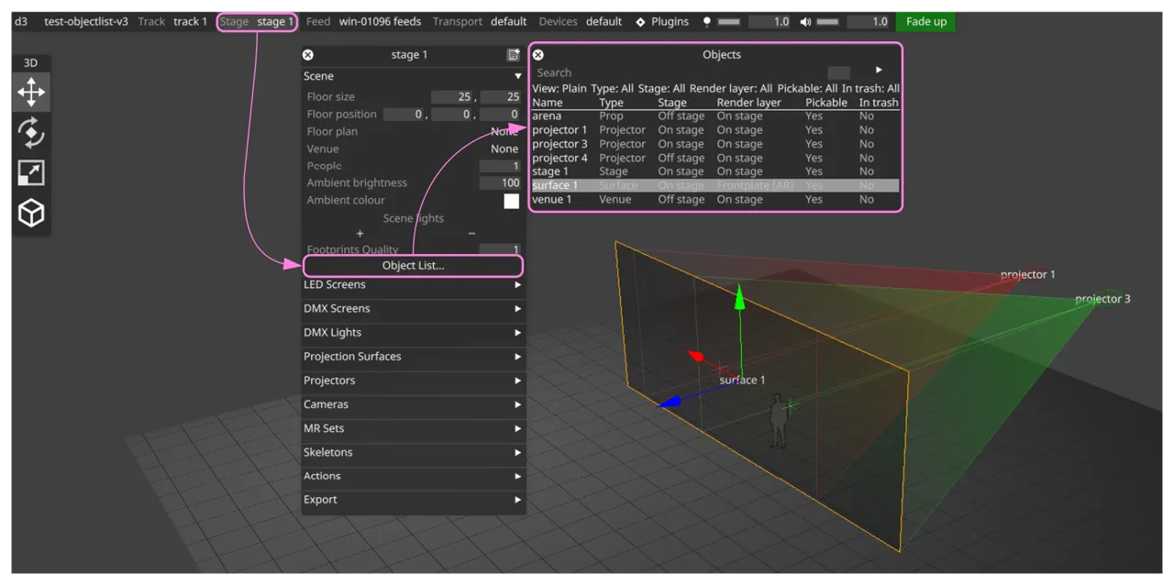This screenshot has height=585, width=1174.
Task: Expand the Projection Surfaces section
Action: click(414, 356)
